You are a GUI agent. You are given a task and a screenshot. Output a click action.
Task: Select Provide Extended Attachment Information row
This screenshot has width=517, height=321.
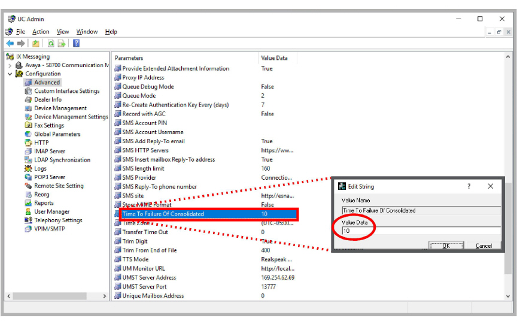point(176,69)
